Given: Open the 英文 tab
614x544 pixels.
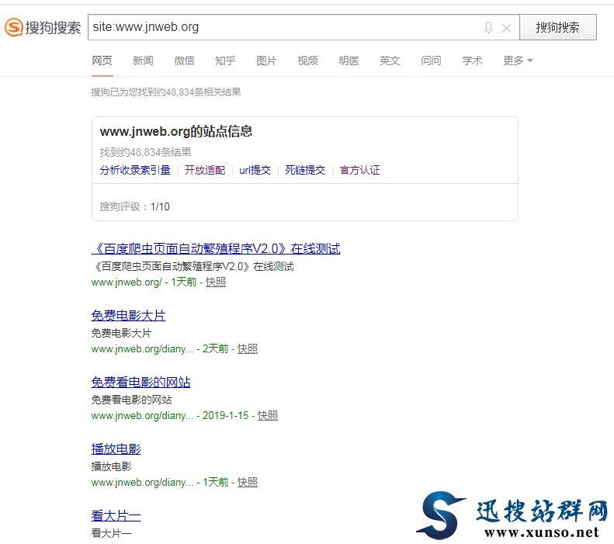Looking at the screenshot, I should click(390, 61).
